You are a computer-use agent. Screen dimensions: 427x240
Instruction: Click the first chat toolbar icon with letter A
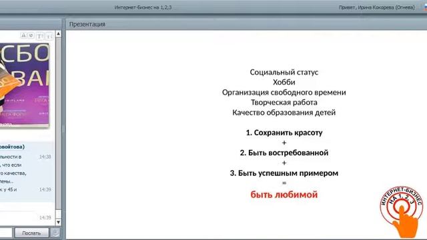pyautogui.click(x=23, y=35)
